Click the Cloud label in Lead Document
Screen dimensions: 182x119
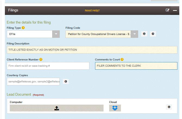point(113,102)
